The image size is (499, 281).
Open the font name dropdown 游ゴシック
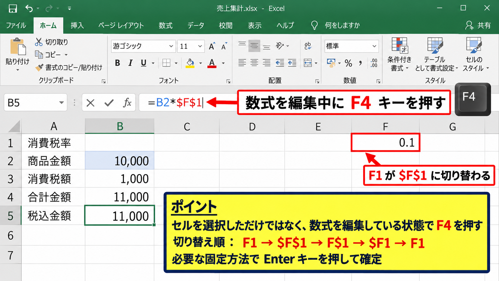click(x=171, y=46)
